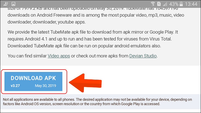The width and height of the screenshot is (201, 113).
Task: Click the red arrow pointing at download
Action: [85, 83]
